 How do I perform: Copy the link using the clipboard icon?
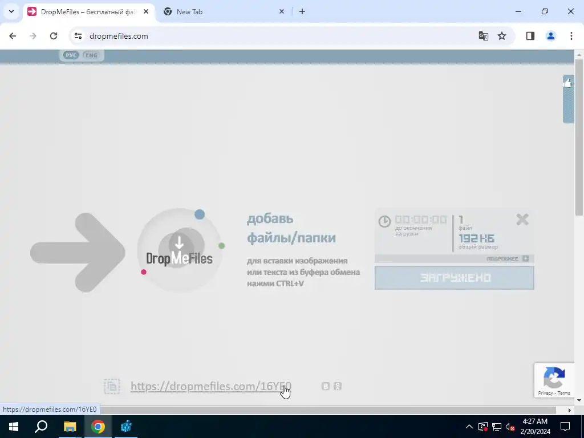click(x=112, y=386)
